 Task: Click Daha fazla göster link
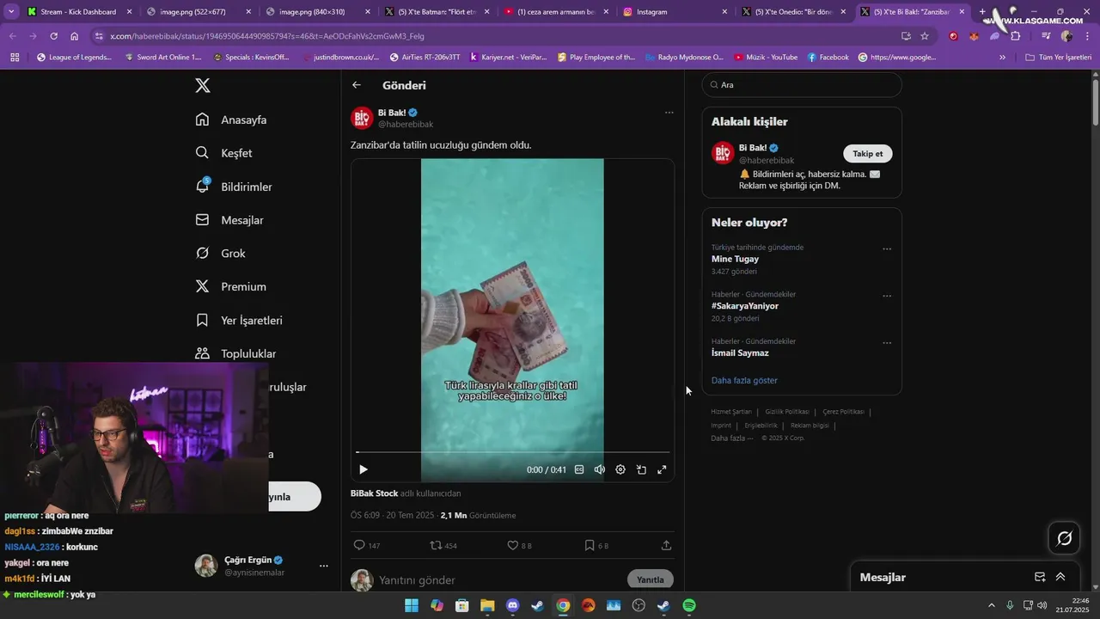744,380
